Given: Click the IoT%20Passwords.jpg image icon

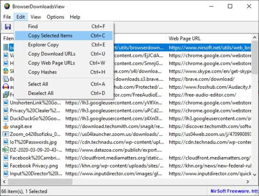Looking at the screenshot, I should (6, 142).
